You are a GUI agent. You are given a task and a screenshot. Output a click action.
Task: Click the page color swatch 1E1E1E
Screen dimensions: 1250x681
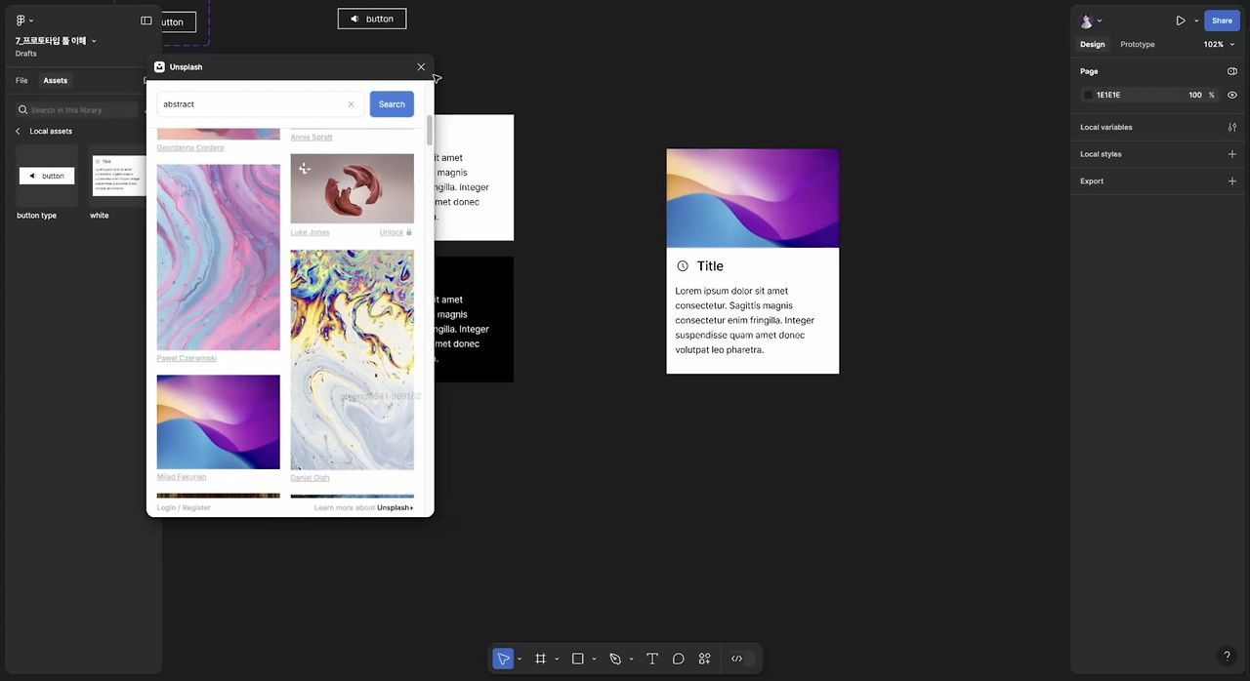[x=1088, y=95]
